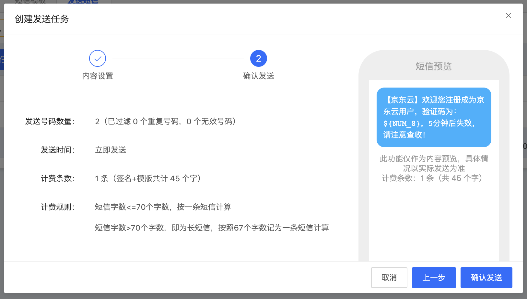Click the 创建发送任务 dialog title
Viewport: 527px width, 299px height.
point(42,19)
